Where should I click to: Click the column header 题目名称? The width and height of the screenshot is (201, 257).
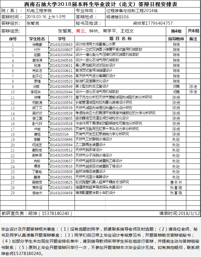click(x=120, y=39)
